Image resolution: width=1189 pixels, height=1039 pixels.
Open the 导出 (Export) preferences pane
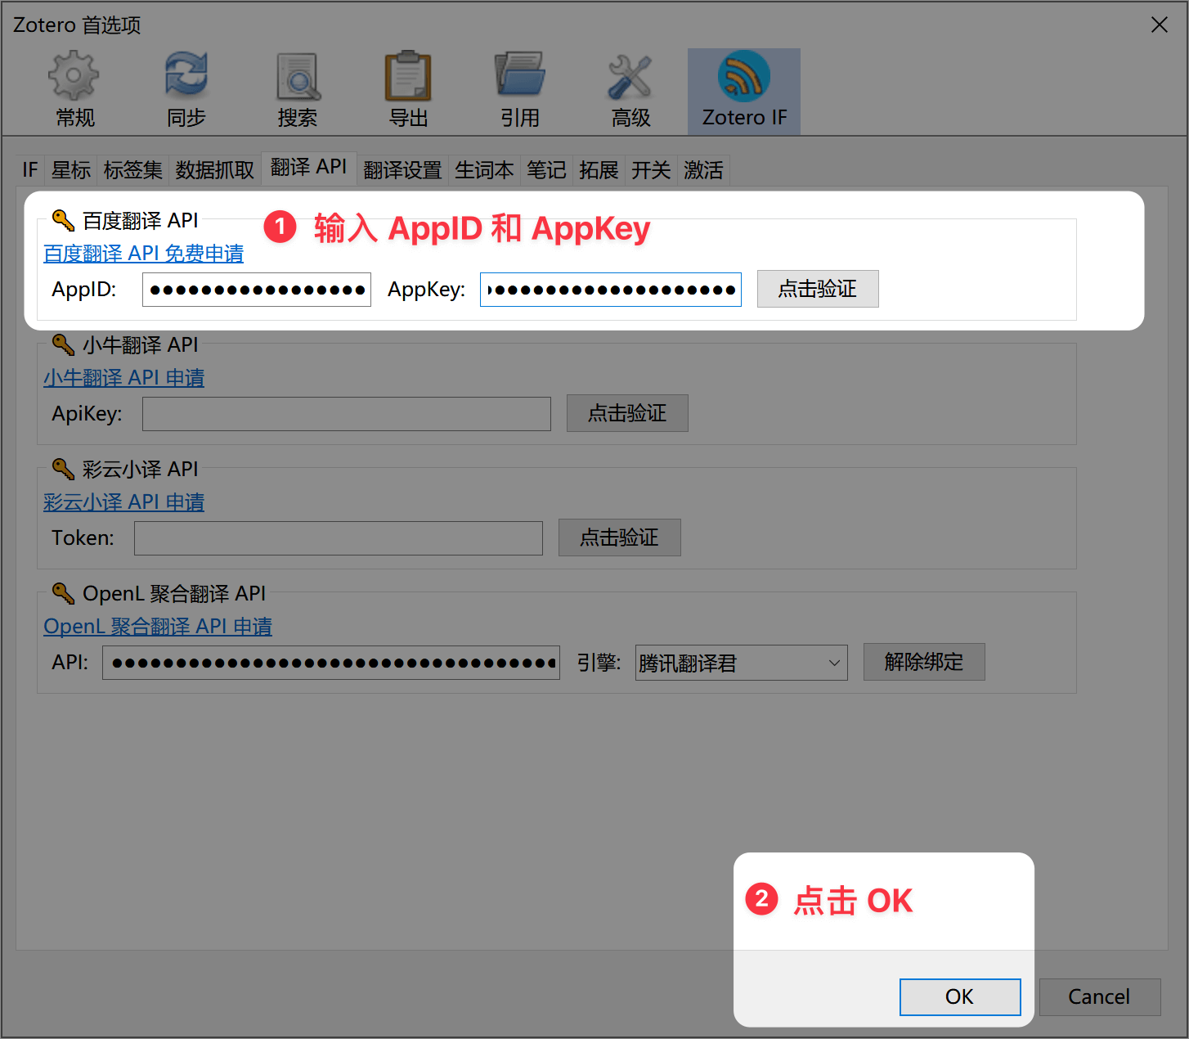point(408,90)
